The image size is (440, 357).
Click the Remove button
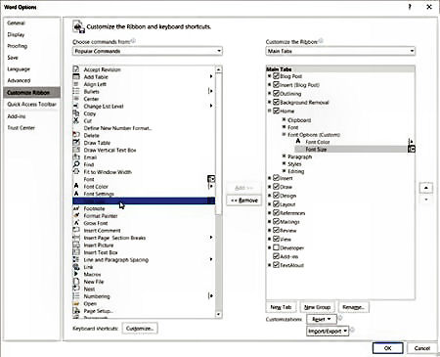pyautogui.click(x=244, y=201)
